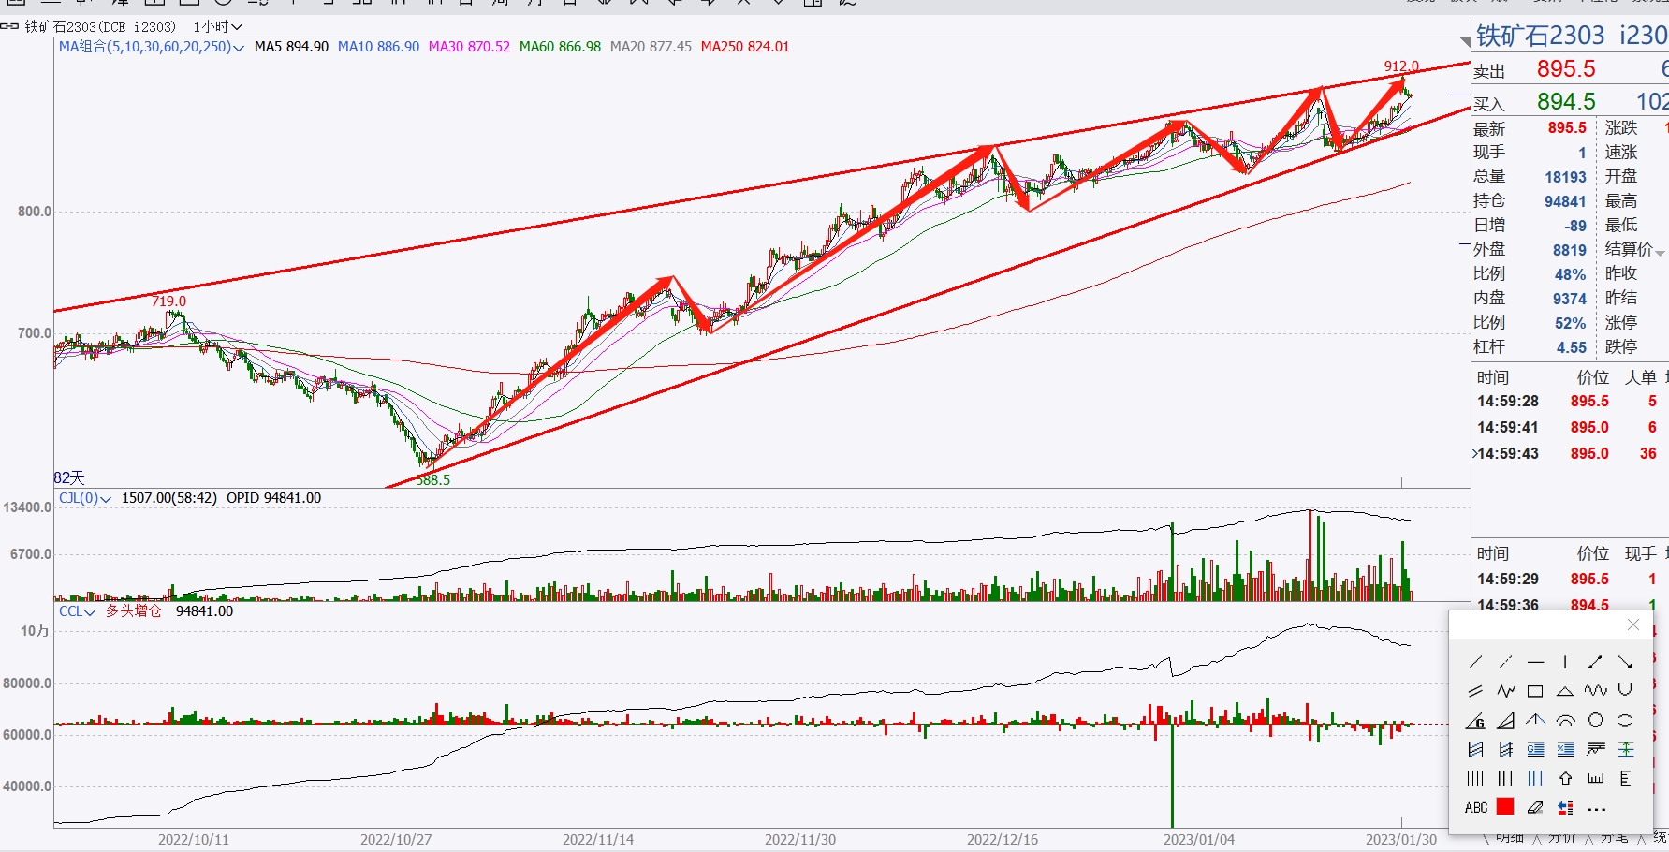The image size is (1669, 852).
Task: Select the up arrow marker tool
Action: [x=1565, y=778]
